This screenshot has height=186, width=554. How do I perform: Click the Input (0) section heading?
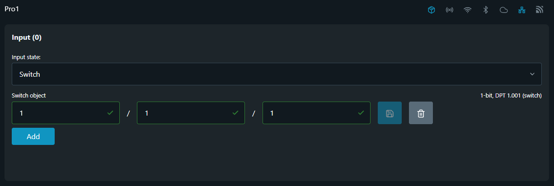(x=27, y=37)
